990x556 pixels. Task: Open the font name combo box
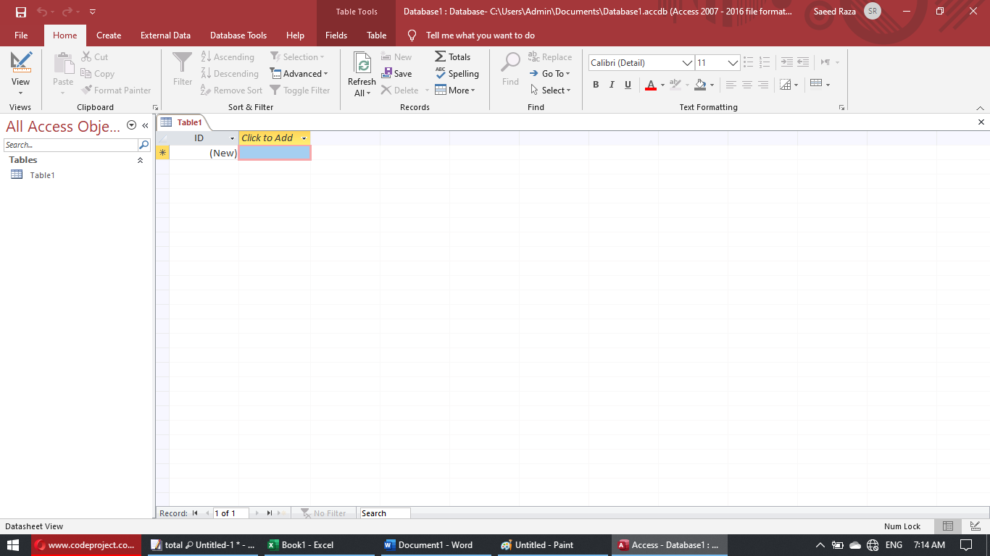[641, 62]
